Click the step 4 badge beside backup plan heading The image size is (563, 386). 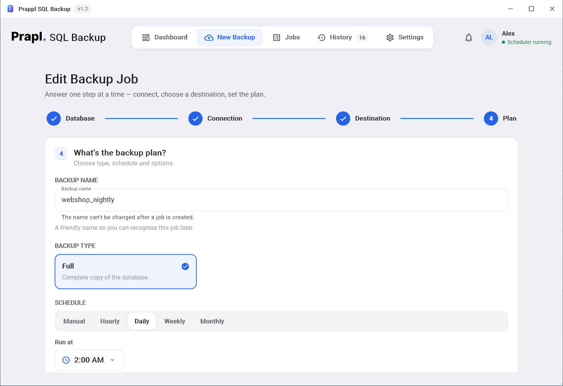click(61, 154)
